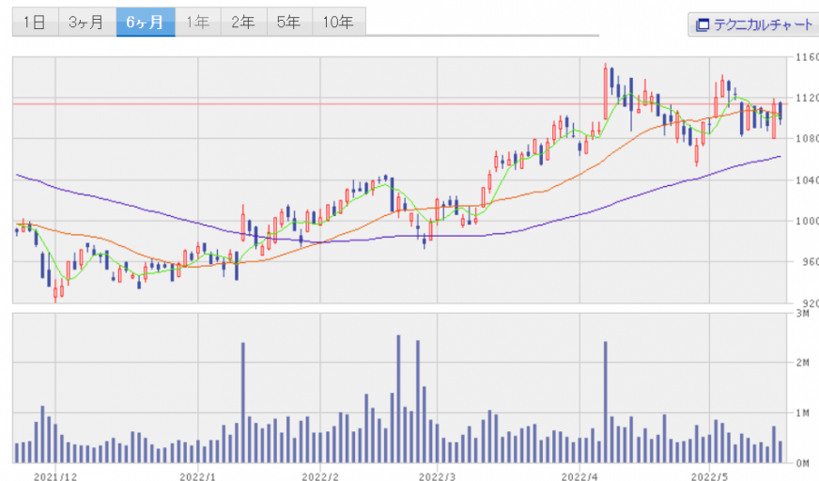Switch to the 1日 chart tab
819x481 pixels.
coord(34,23)
